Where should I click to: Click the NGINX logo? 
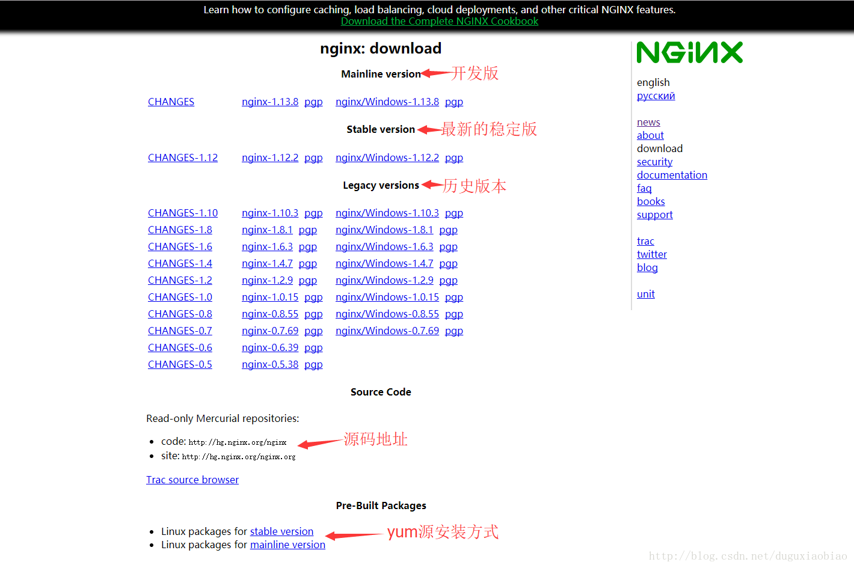click(690, 52)
